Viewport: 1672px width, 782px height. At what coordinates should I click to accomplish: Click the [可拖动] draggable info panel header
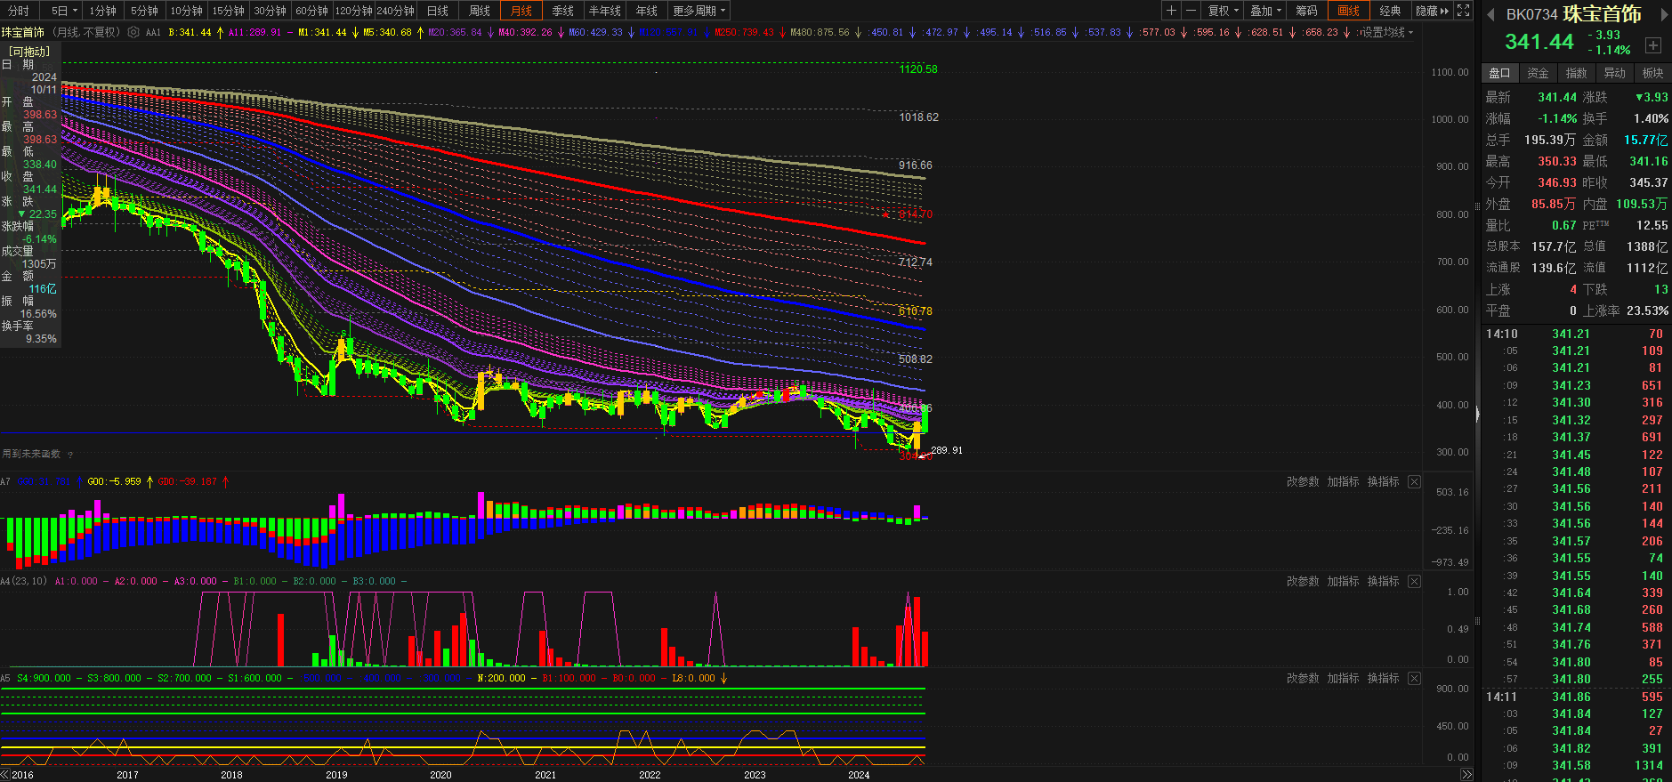[x=29, y=52]
